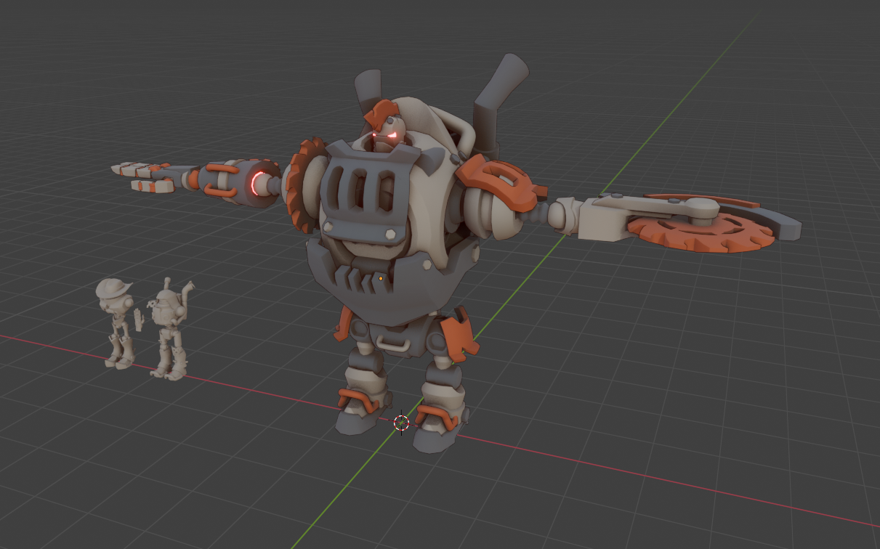Image resolution: width=880 pixels, height=549 pixels.
Task: Select the small robot figure with exhaust pipe
Action: coord(169,328)
